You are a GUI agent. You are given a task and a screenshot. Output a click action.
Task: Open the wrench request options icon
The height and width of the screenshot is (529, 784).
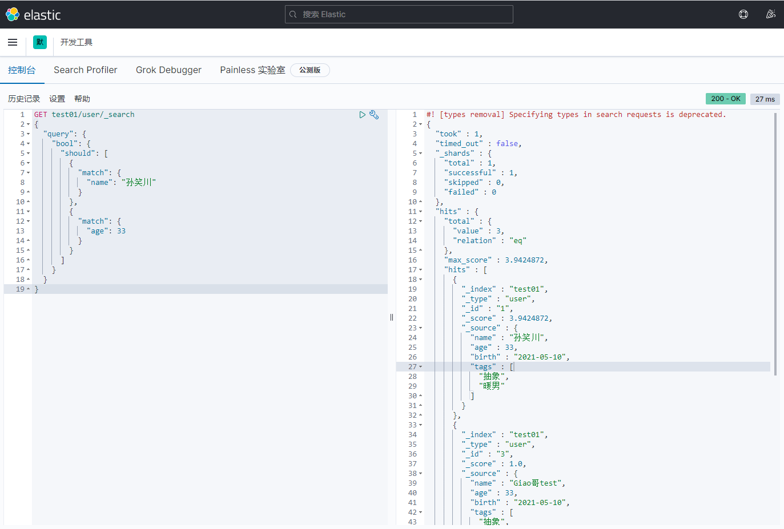[x=374, y=115]
